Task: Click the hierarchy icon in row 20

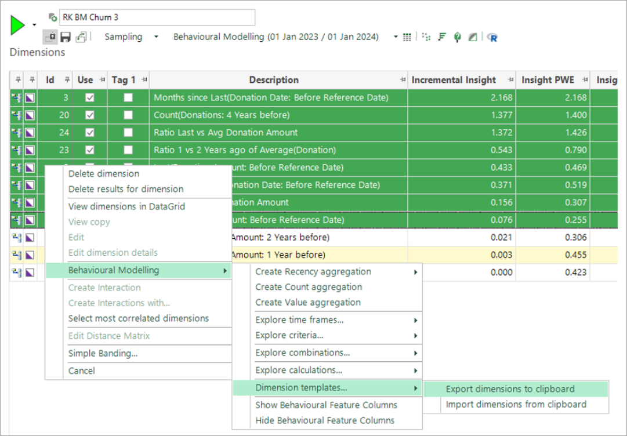Action: [x=16, y=115]
